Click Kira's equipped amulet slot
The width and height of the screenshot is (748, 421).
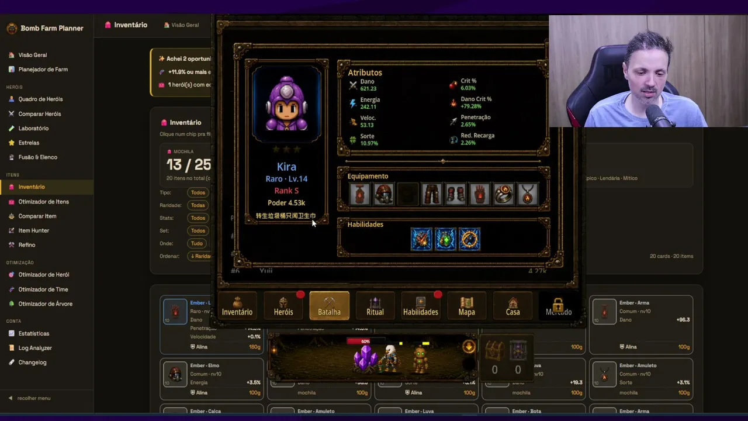click(528, 194)
